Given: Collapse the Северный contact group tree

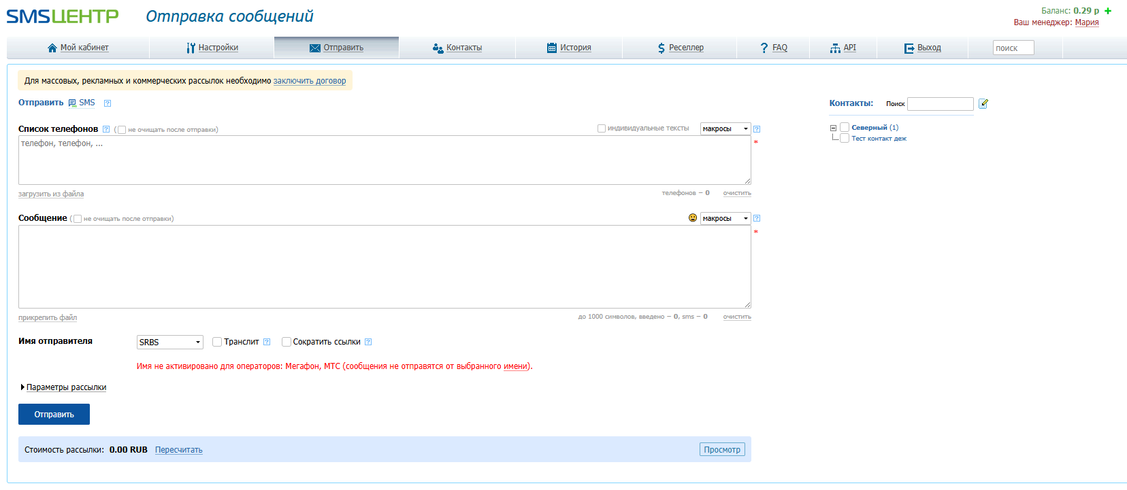Looking at the screenshot, I should tap(833, 128).
